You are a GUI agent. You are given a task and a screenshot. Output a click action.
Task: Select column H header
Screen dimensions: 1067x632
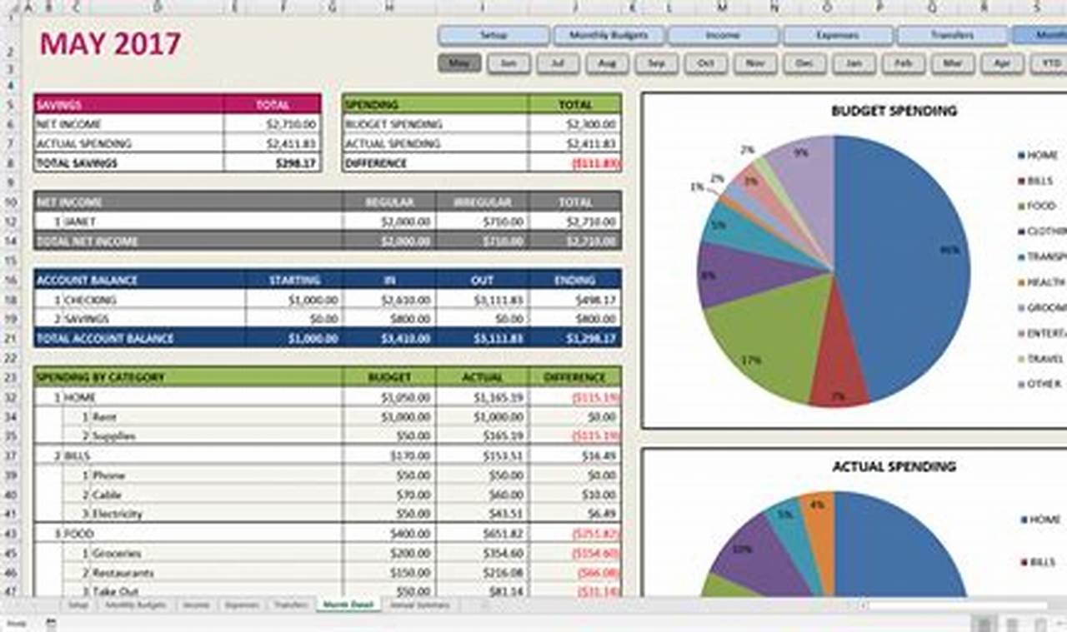pyautogui.click(x=389, y=7)
